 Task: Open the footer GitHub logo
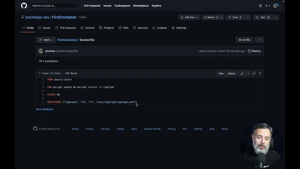35,129
